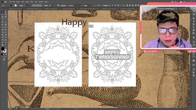Image resolution: width=196 pixels, height=110 pixels.
Task: Click vertical align top icon
Action: click(x=136, y=5)
